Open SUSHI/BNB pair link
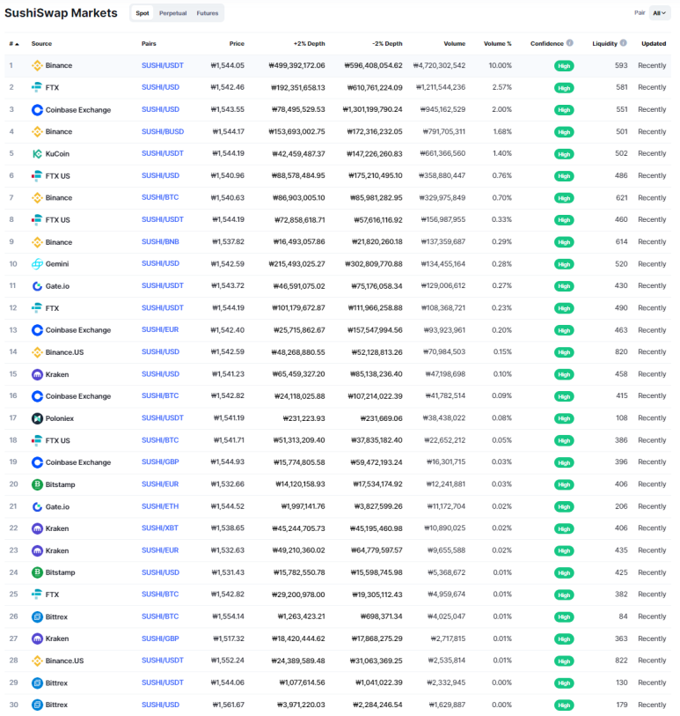Image resolution: width=680 pixels, height=716 pixels. tap(160, 242)
